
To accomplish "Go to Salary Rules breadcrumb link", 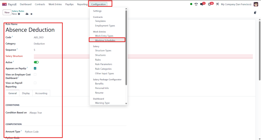I will 18,11.
